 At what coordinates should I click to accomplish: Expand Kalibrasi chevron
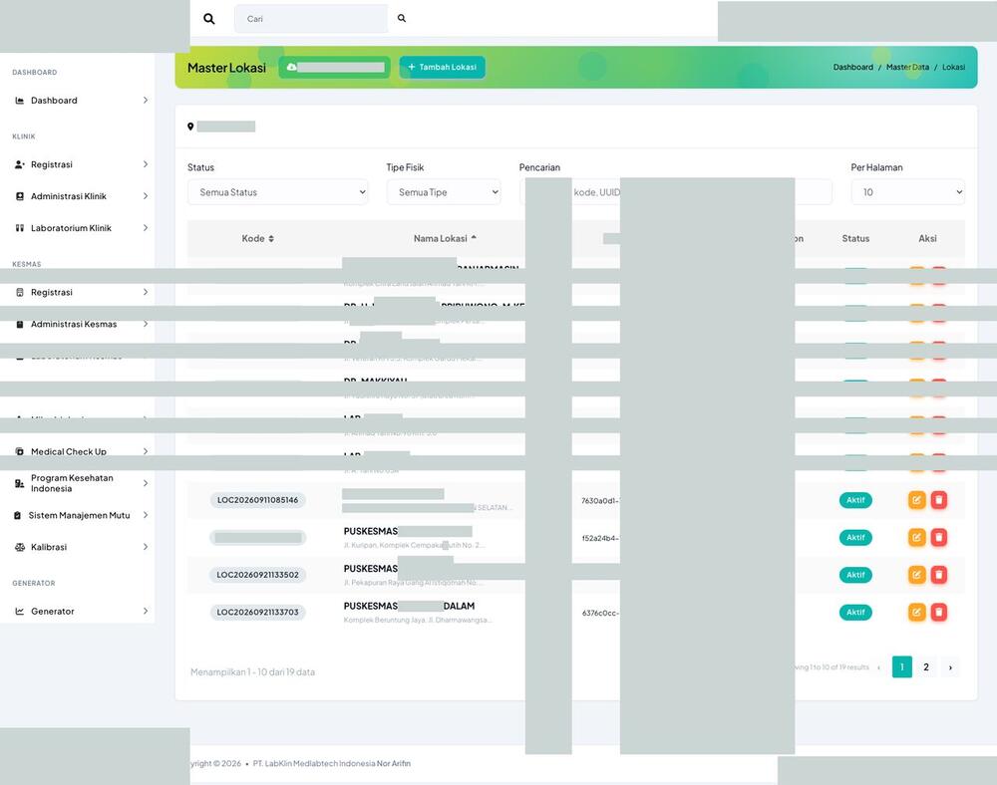tap(146, 547)
